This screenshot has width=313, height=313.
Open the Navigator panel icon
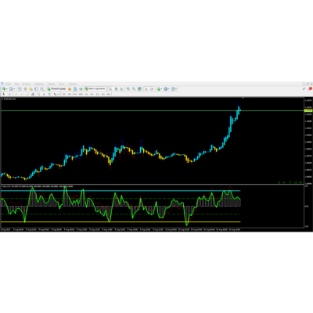(31, 88)
